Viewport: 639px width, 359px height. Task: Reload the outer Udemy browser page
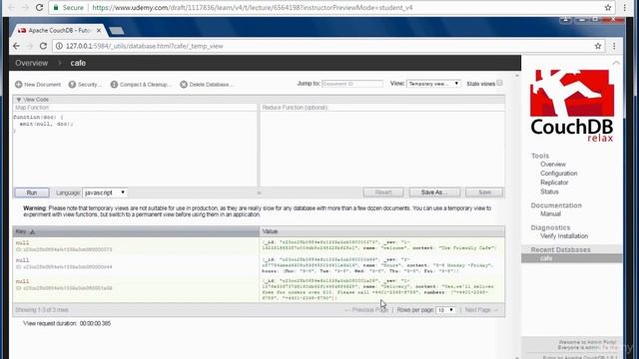(39, 7)
